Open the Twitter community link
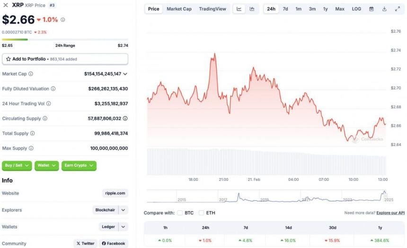Viewport: 407px width, 248px height. click(x=85, y=243)
